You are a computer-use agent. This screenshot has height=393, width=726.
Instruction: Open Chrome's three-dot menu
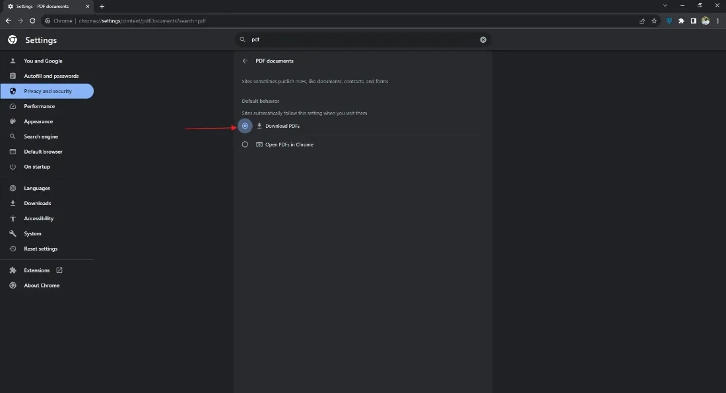(718, 20)
